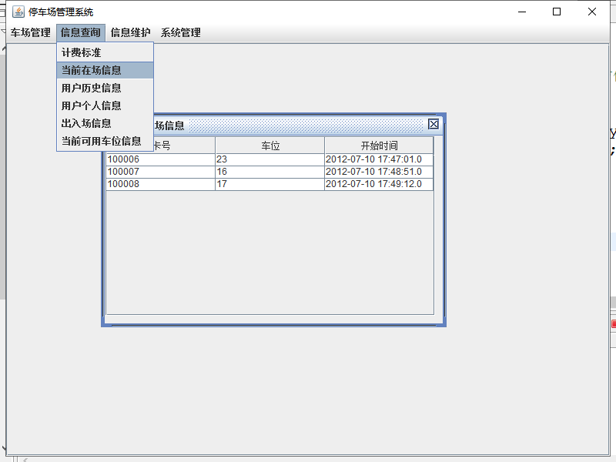
Task: Click the 车位 column header
Action: pos(270,146)
